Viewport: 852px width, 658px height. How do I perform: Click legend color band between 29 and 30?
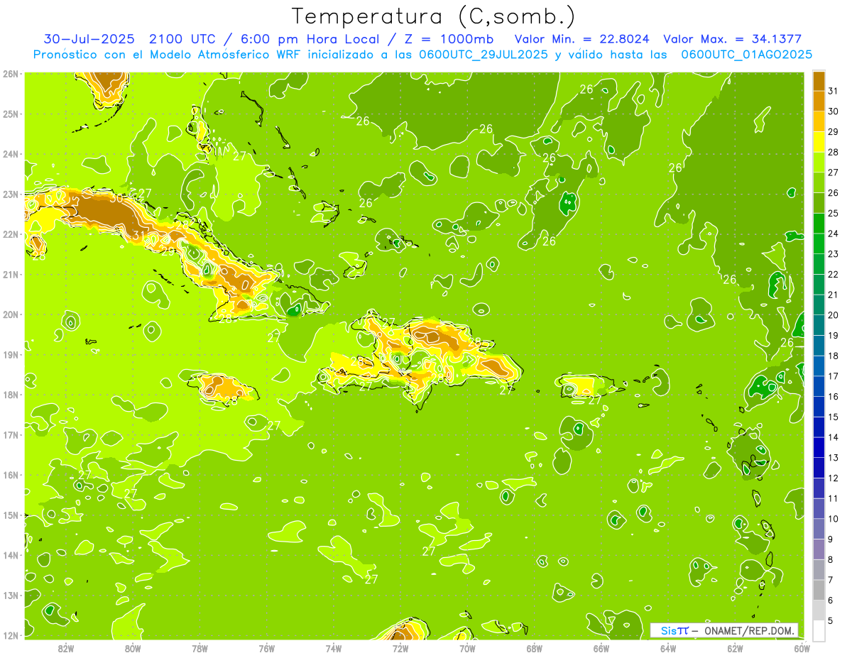pyautogui.click(x=819, y=121)
